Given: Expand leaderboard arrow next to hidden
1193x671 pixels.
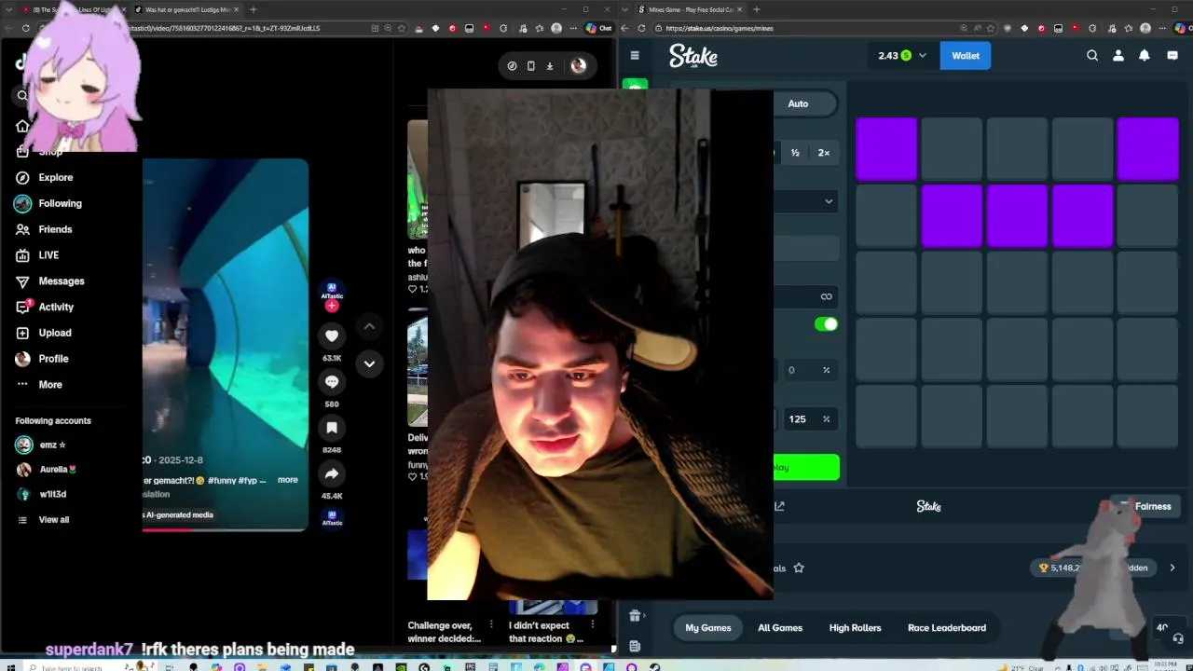Looking at the screenshot, I should [x=1172, y=568].
